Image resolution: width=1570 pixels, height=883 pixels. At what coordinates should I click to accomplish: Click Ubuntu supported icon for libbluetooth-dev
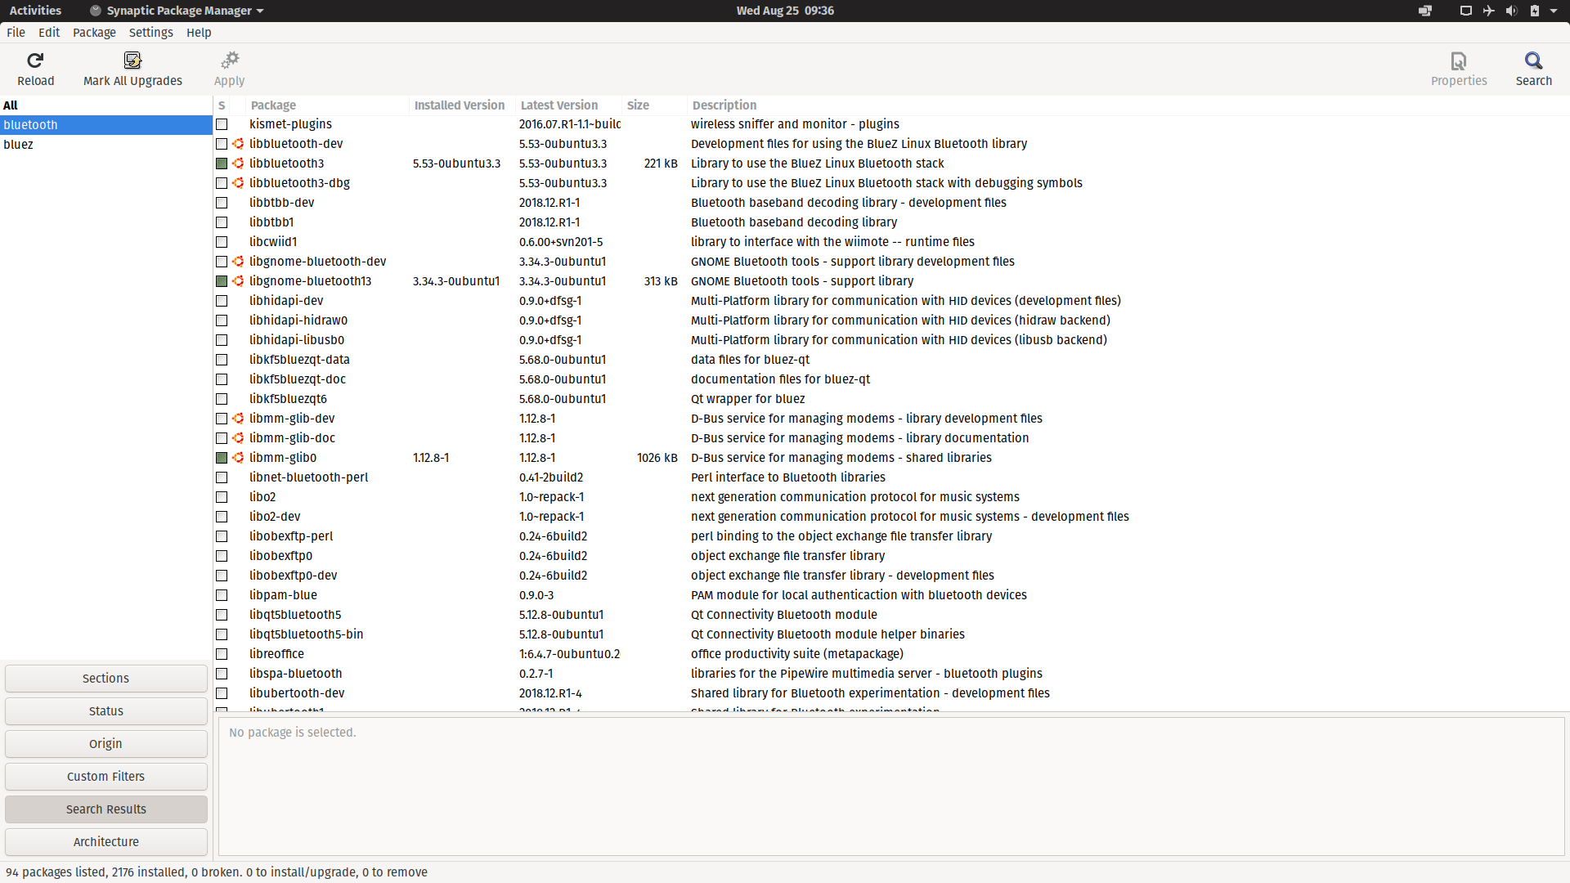(x=238, y=144)
